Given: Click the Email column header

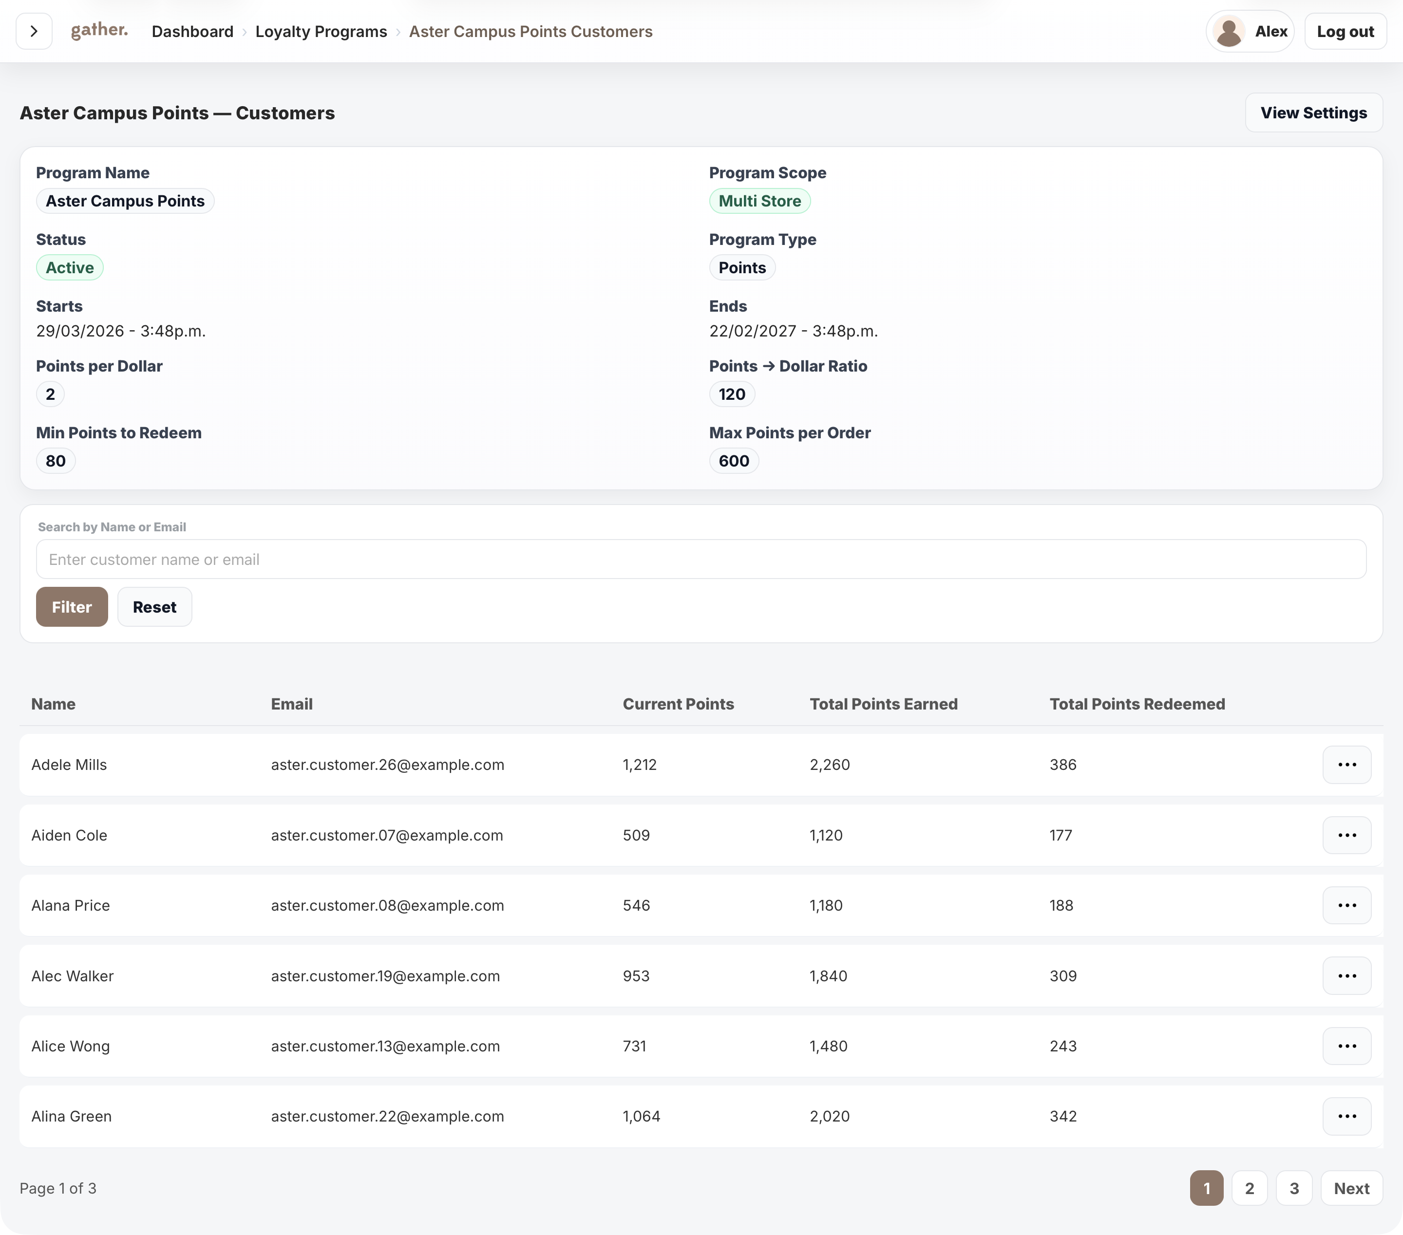Looking at the screenshot, I should [x=292, y=704].
